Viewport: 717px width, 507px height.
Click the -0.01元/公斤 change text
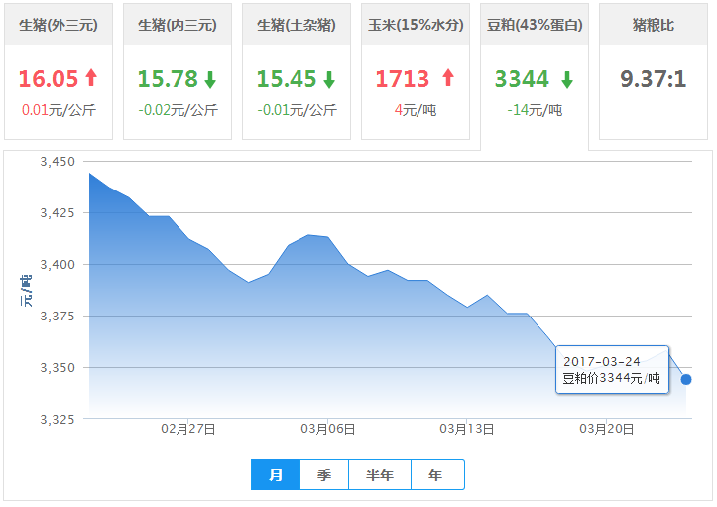point(297,110)
